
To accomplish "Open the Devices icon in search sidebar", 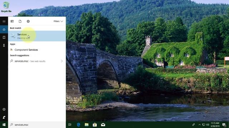I will pyautogui.click(x=4, y=45).
